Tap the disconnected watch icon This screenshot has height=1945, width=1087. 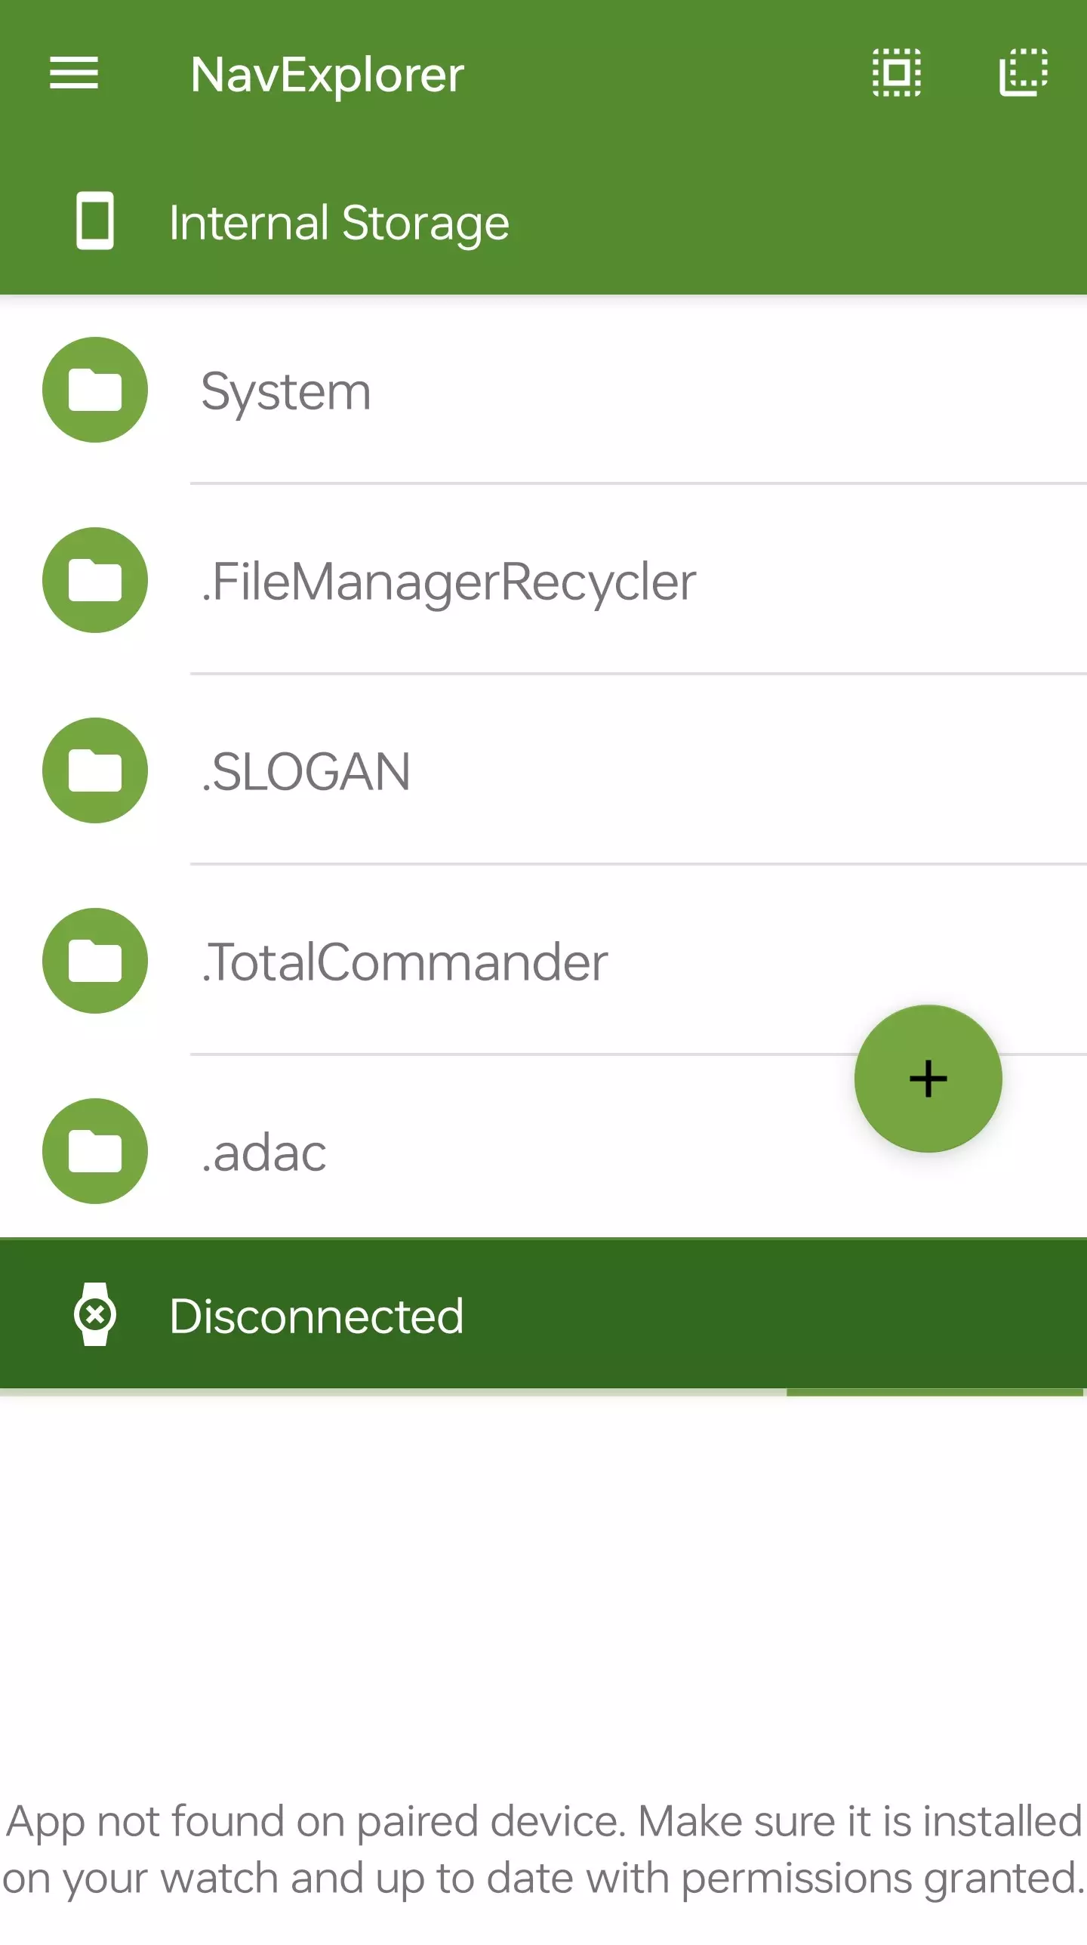pyautogui.click(x=95, y=1314)
